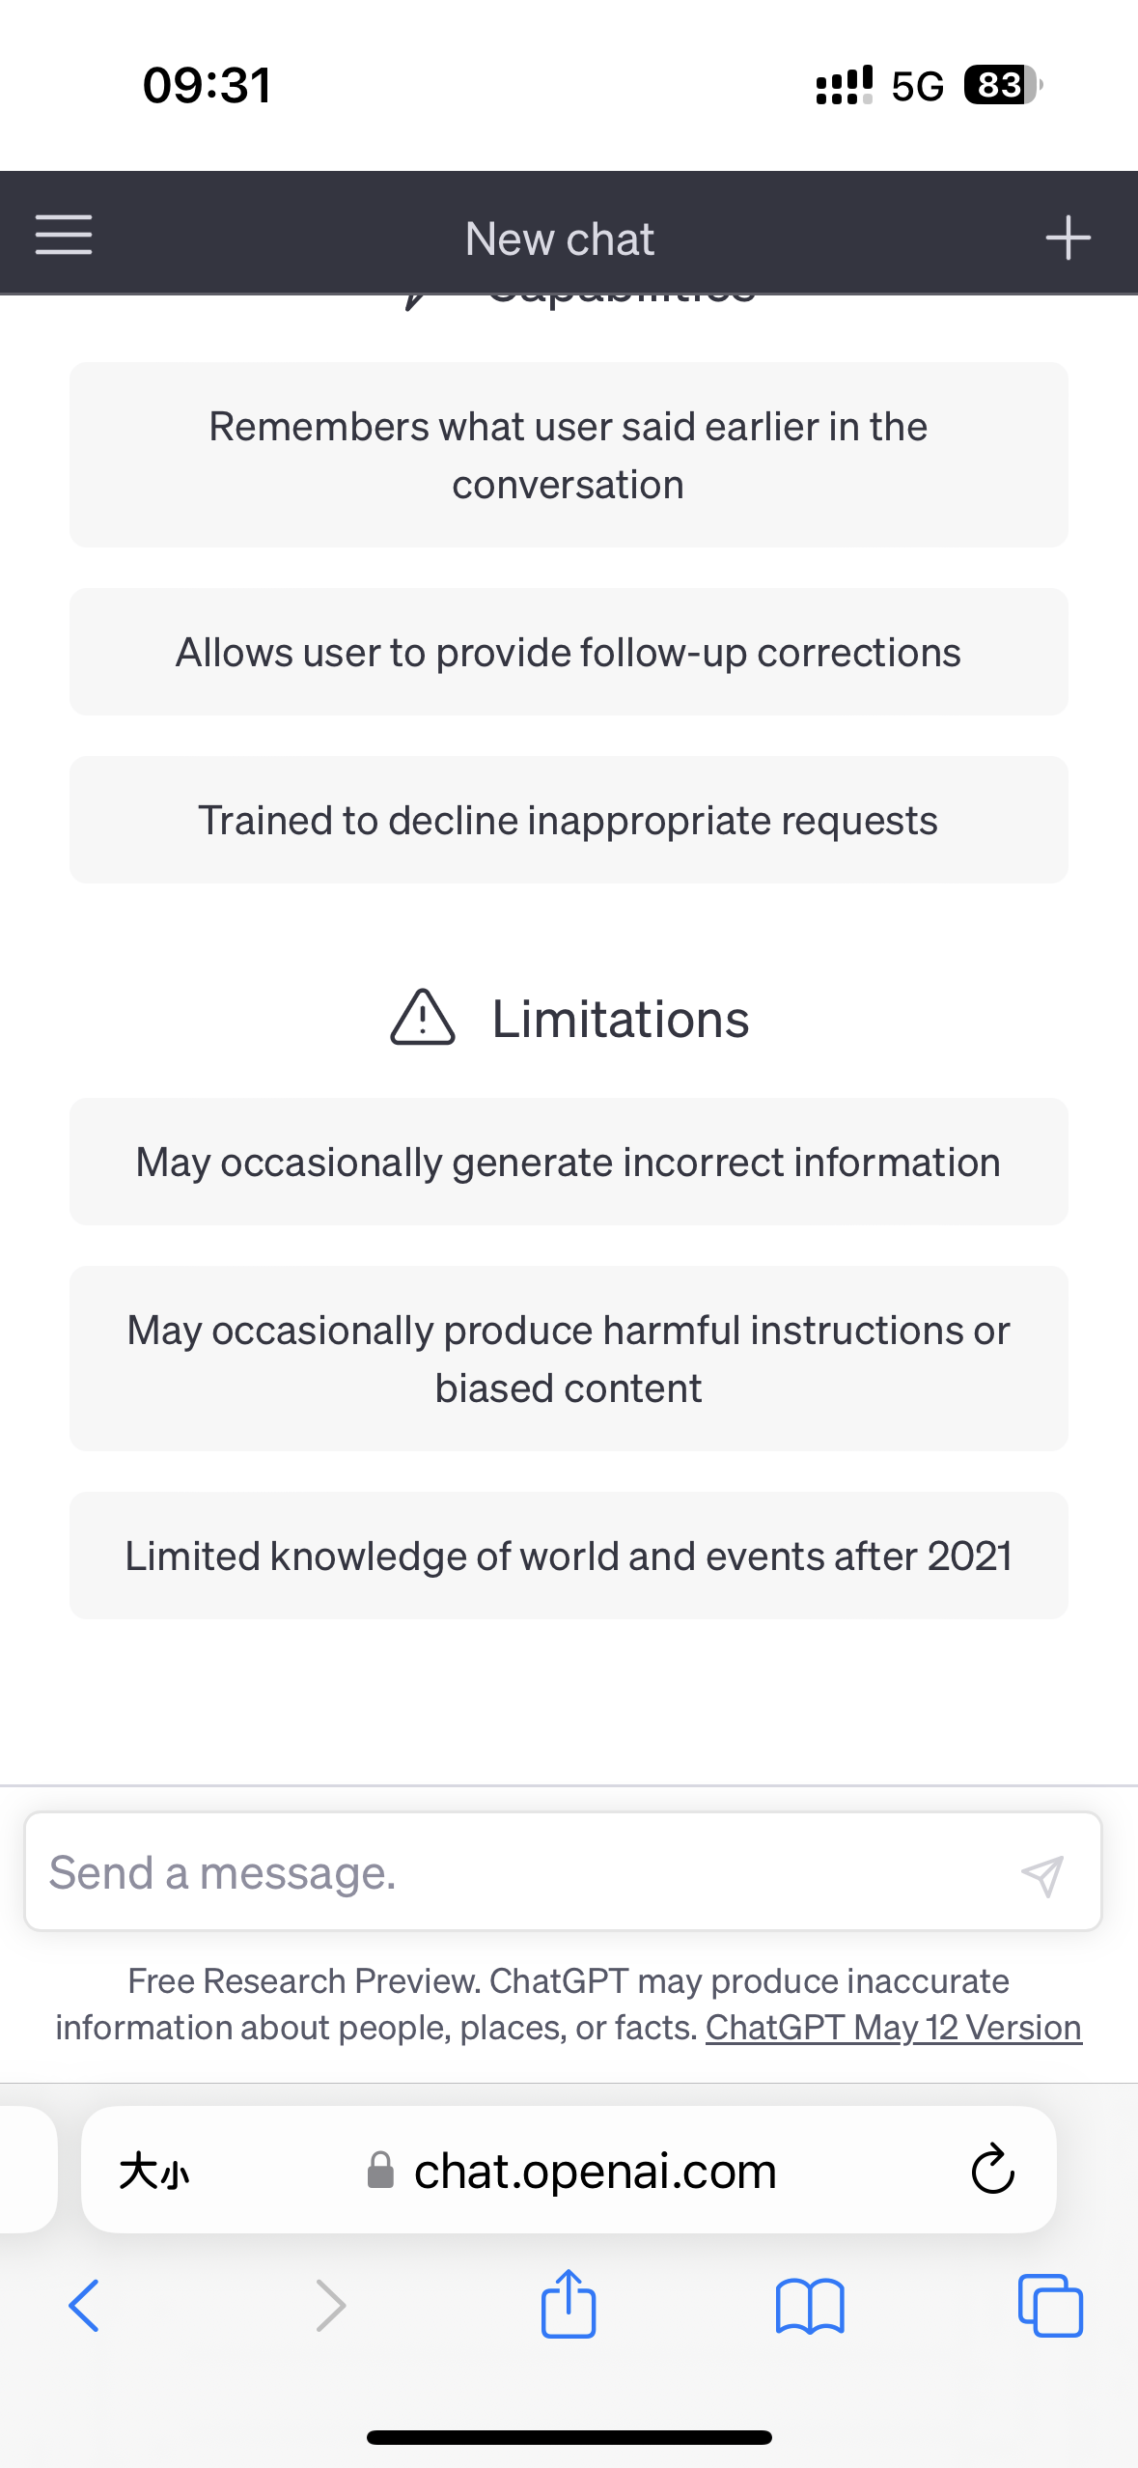
Task: Tap May occasionally generate incorrect information
Action: (569, 1163)
